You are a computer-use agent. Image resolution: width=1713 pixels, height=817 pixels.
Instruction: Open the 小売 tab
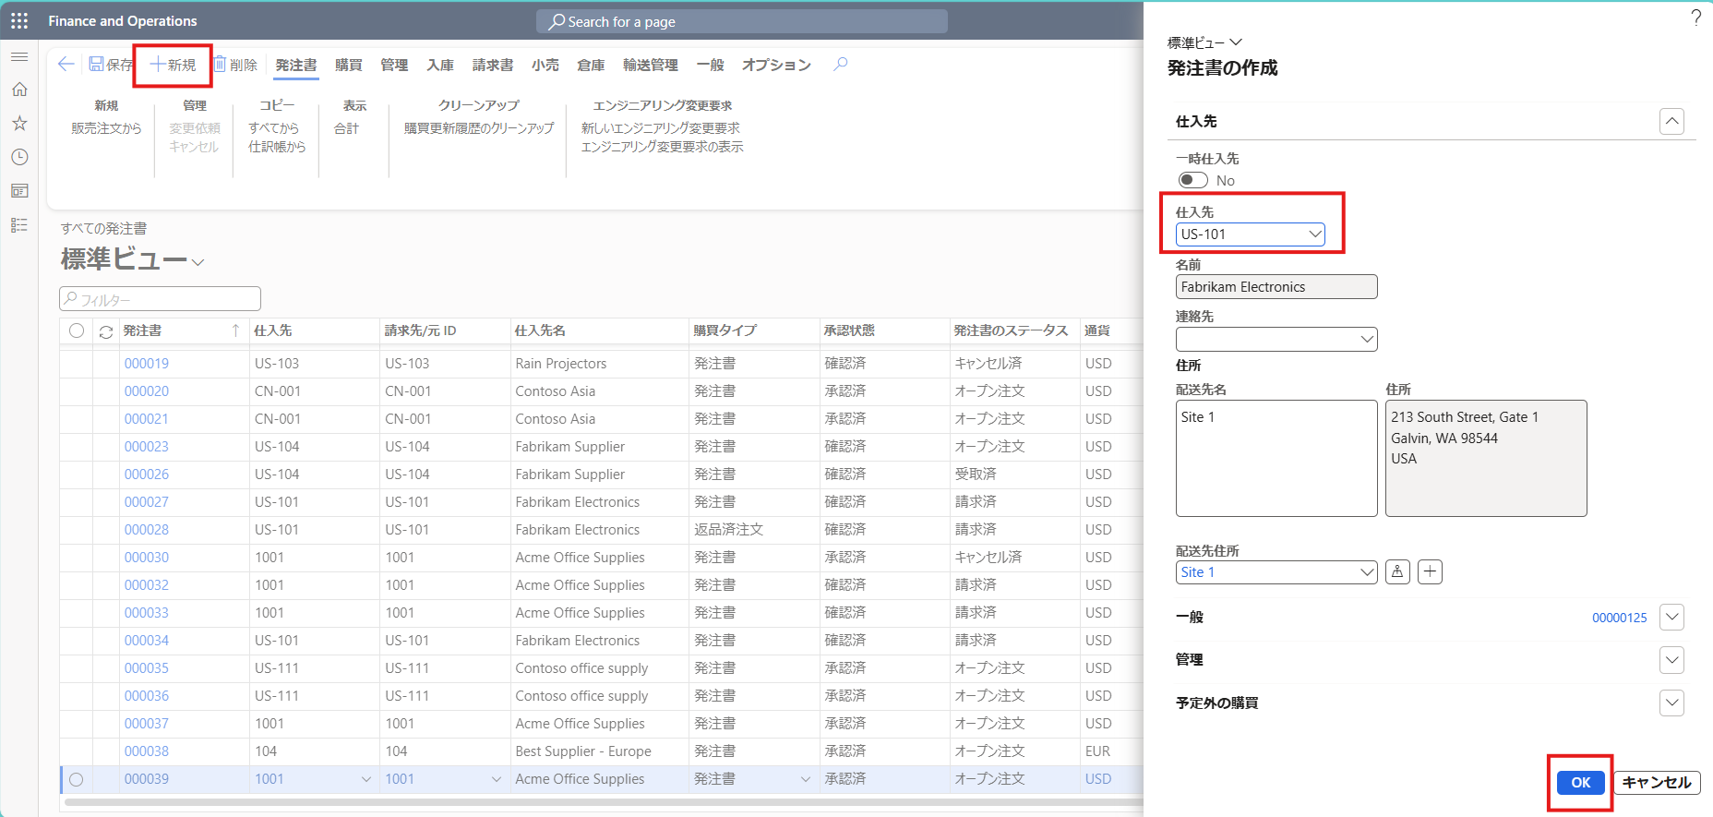click(x=545, y=65)
